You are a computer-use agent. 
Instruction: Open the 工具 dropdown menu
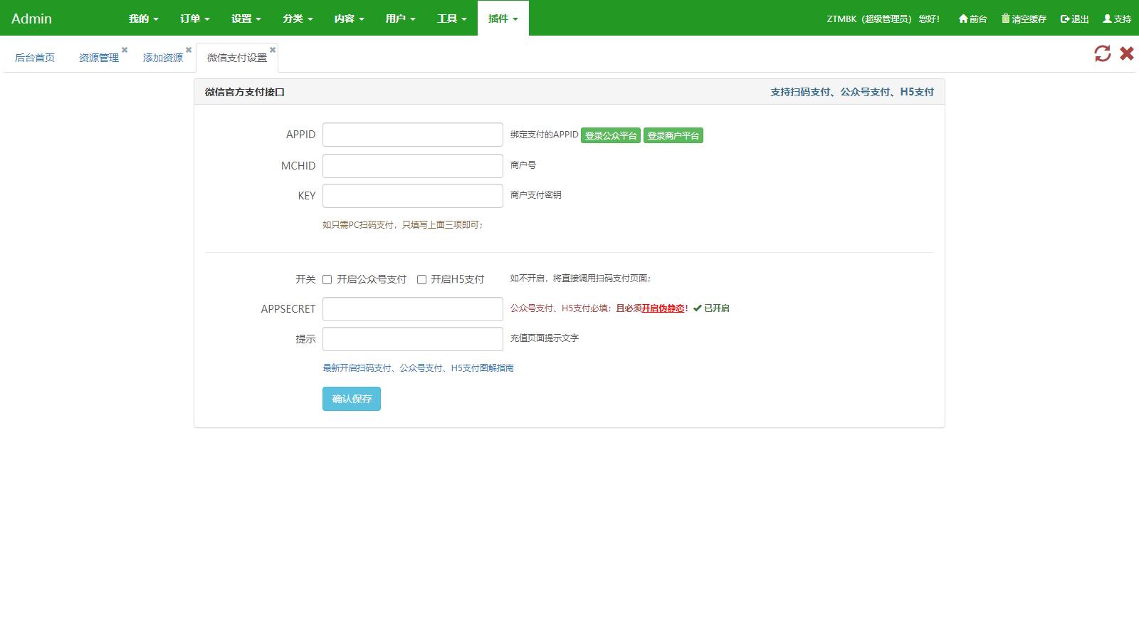[x=450, y=19]
